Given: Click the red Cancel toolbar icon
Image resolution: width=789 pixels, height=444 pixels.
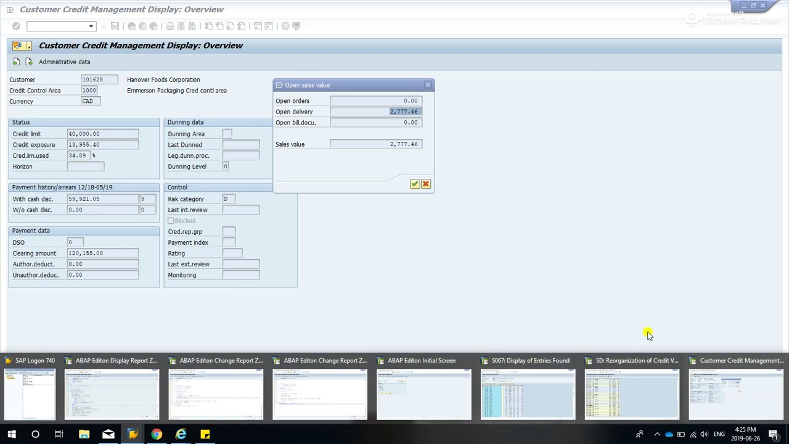Looking at the screenshot, I should 153,26.
